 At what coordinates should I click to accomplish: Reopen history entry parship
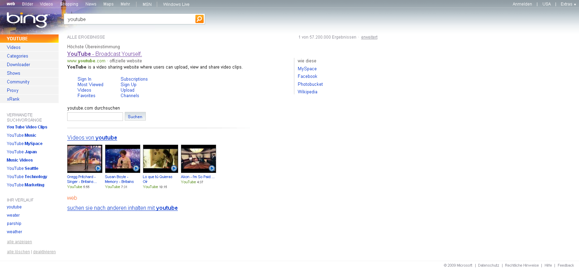14,224
